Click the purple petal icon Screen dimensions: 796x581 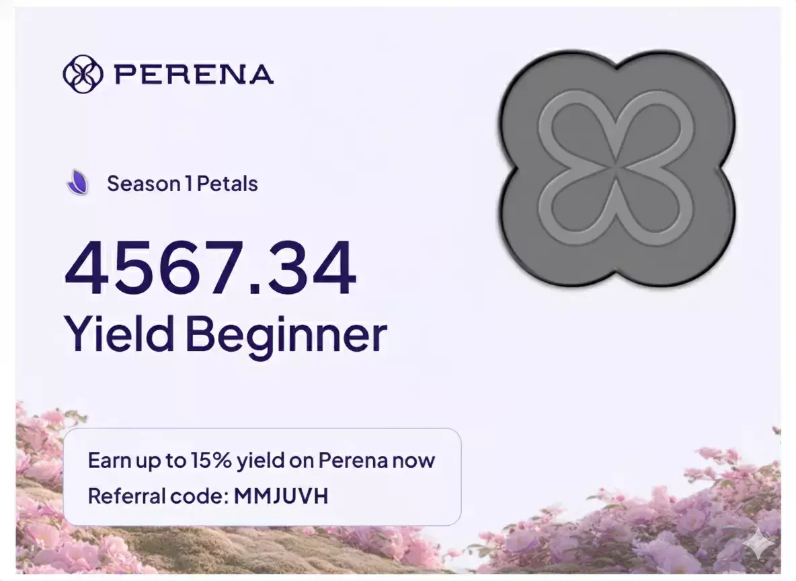click(x=78, y=183)
